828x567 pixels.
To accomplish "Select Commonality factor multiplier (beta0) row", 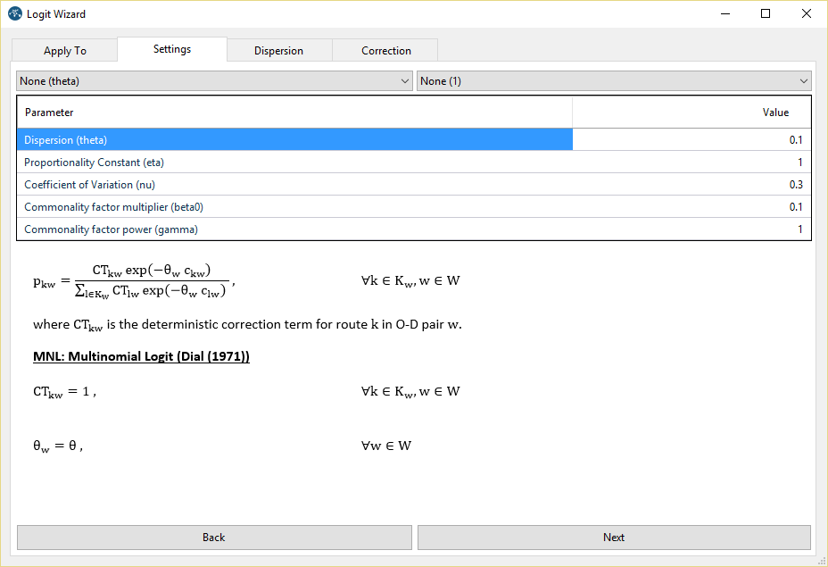I will point(294,207).
